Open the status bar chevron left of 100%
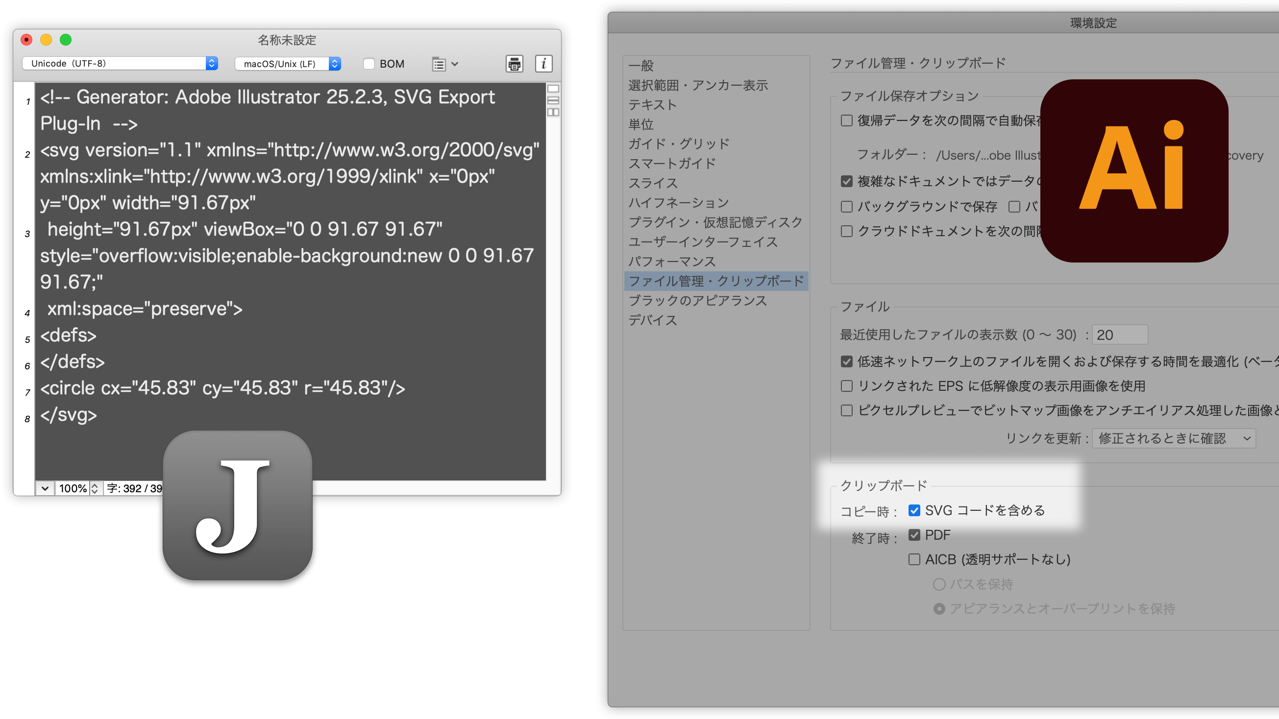 [x=45, y=488]
